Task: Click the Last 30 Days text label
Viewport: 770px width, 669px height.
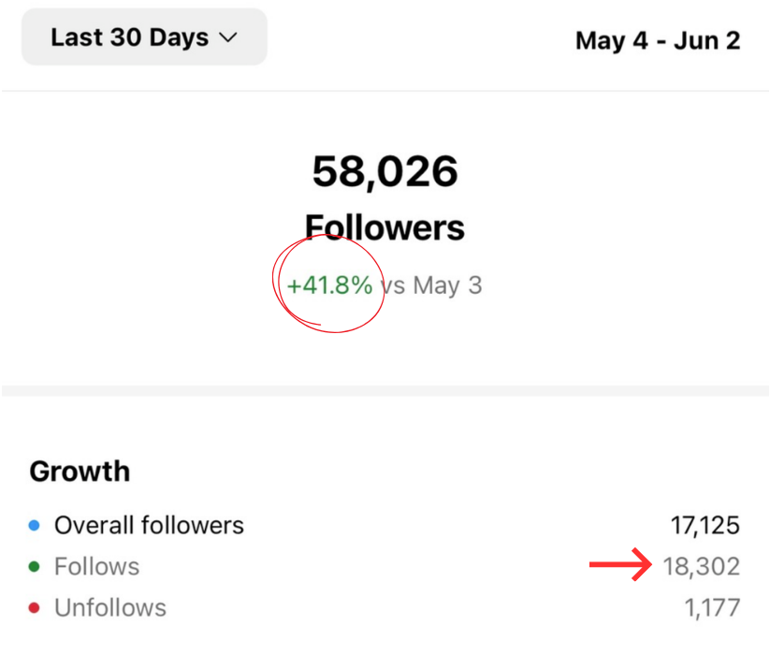Action: [x=129, y=37]
